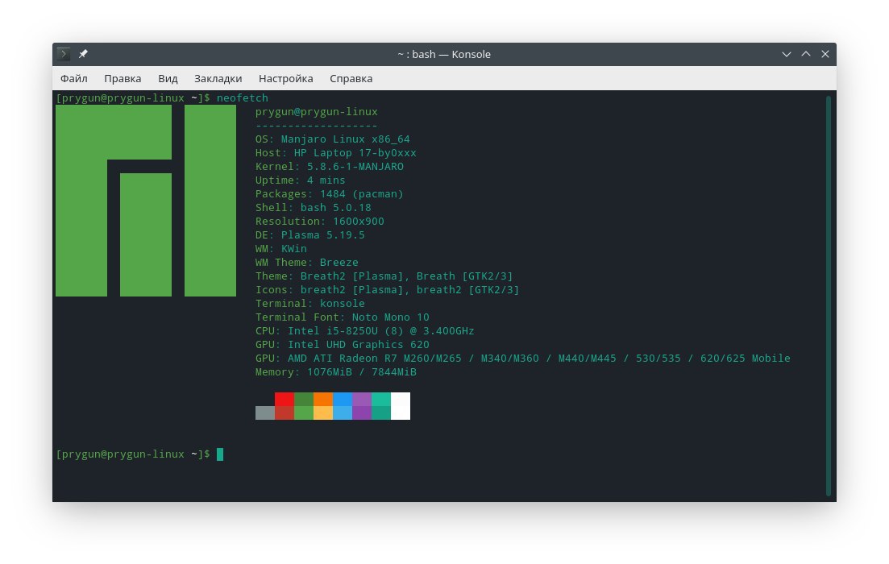Viewport: 889px width, 564px height.
Task: Click the 'Terminal: konsole' line
Action: click(x=310, y=303)
